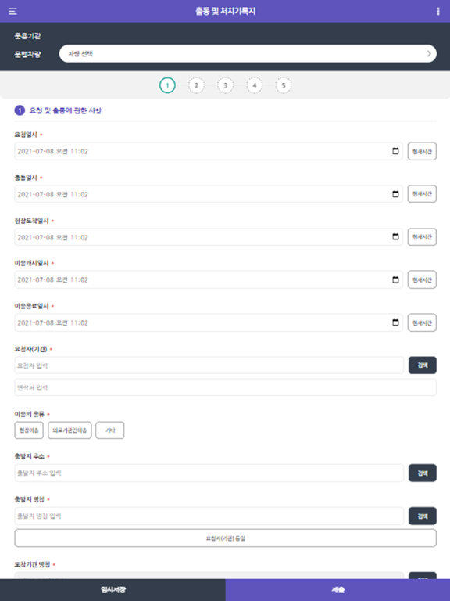Click the 출동일시 datetime field
Image resolution: width=450 pixels, height=601 pixels.
pos(209,194)
